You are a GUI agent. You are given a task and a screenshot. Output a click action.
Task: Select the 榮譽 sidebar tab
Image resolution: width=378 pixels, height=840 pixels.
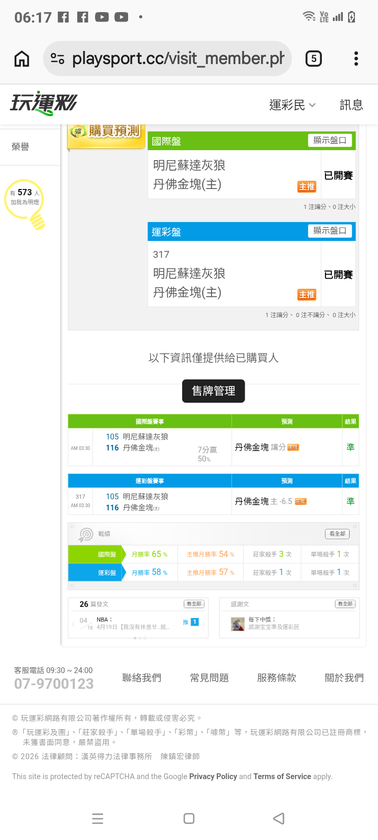pos(20,147)
